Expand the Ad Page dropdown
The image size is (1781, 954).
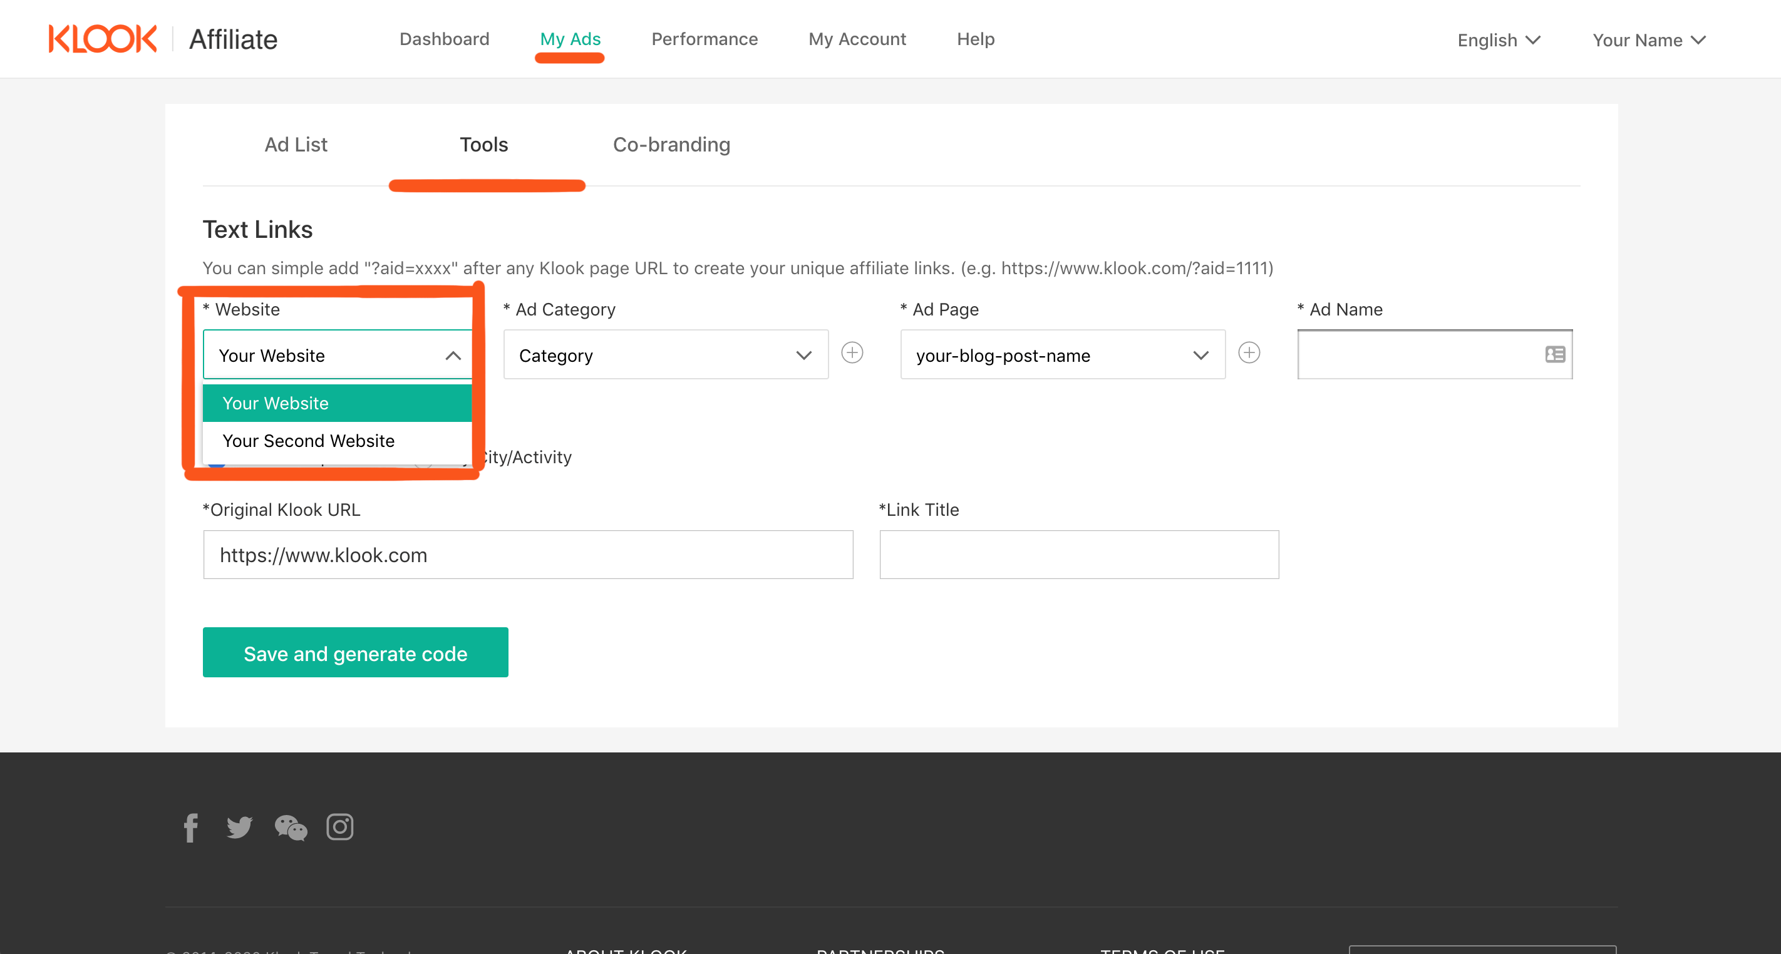pyautogui.click(x=1063, y=355)
